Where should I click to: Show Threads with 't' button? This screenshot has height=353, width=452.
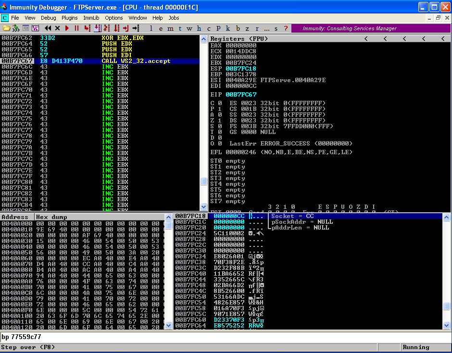(x=180, y=28)
